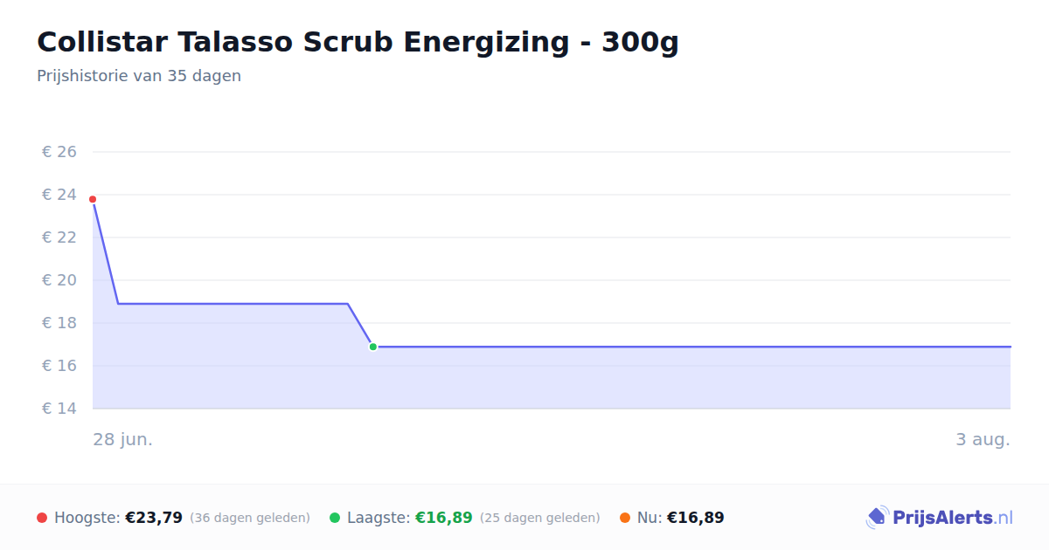1049x550 pixels.
Task: Click the 28 jun. start date label
Action: 123,439
